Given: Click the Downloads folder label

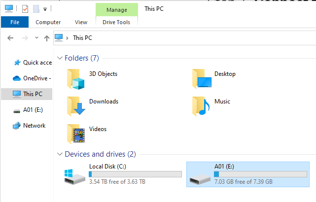Looking at the screenshot, I should click(x=104, y=101).
